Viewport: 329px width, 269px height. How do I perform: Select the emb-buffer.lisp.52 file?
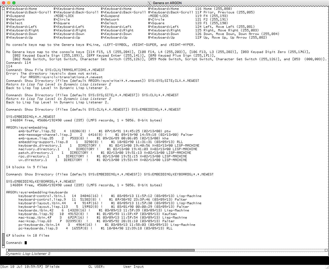click(37, 131)
